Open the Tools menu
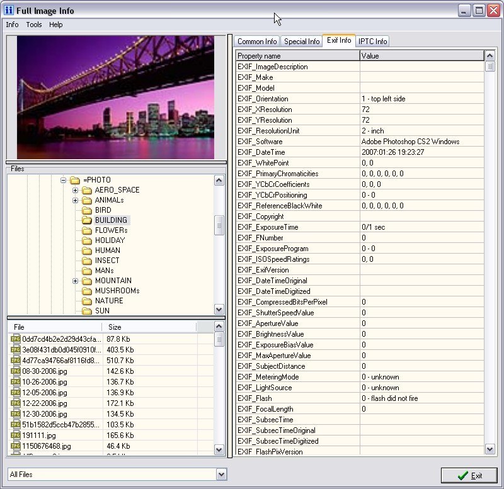504x489 pixels. (x=34, y=25)
